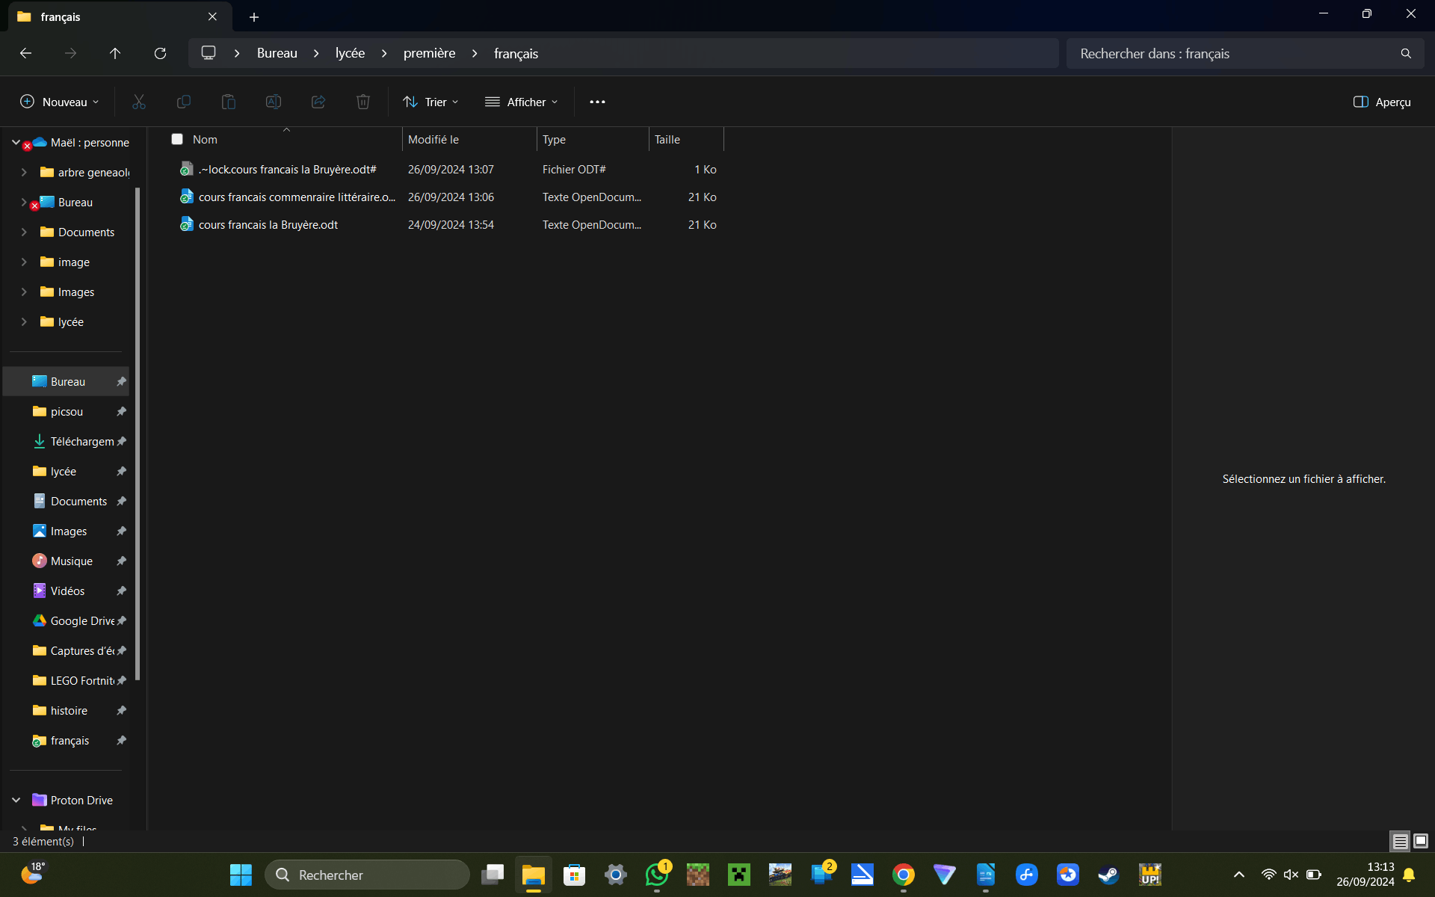This screenshot has width=1435, height=897.
Task: Select cours francais la Bruyère.odt file
Action: [268, 224]
